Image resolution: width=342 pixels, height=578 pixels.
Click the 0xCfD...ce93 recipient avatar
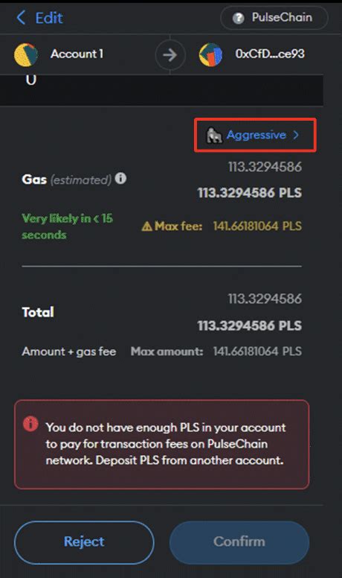point(210,54)
